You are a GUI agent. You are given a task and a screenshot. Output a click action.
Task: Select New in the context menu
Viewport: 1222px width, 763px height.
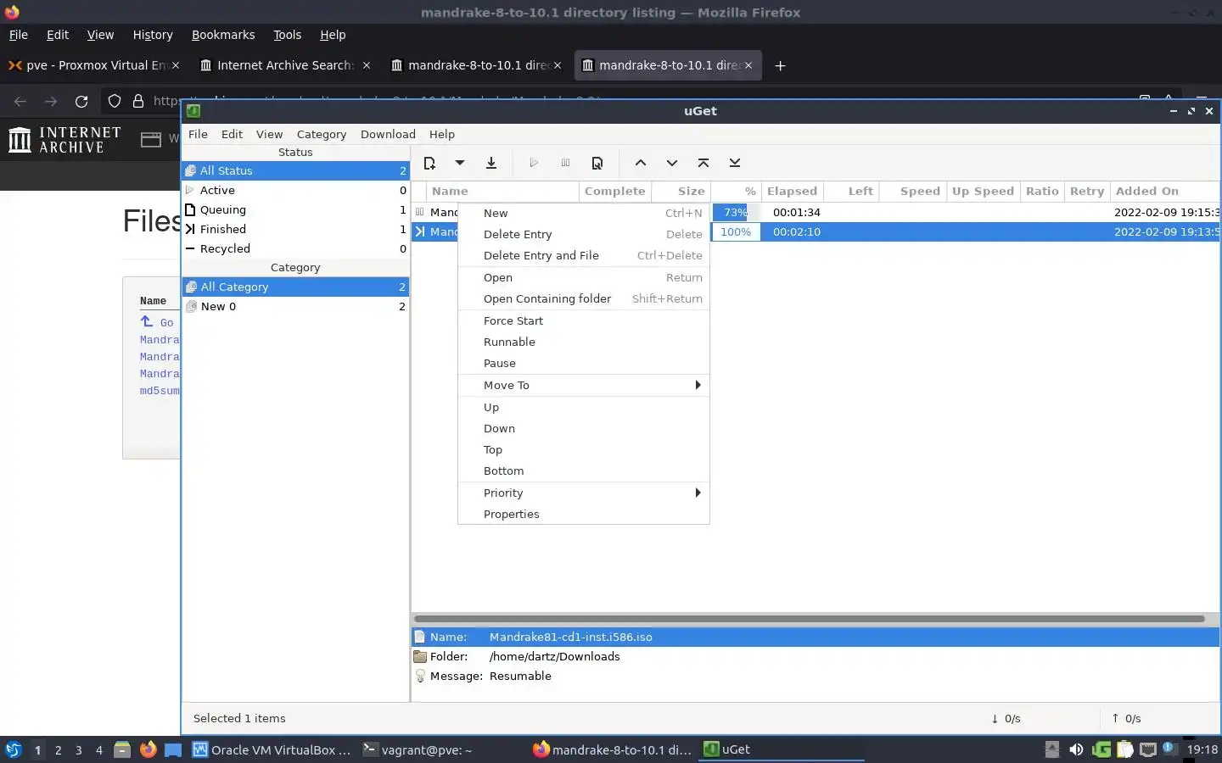(584, 213)
